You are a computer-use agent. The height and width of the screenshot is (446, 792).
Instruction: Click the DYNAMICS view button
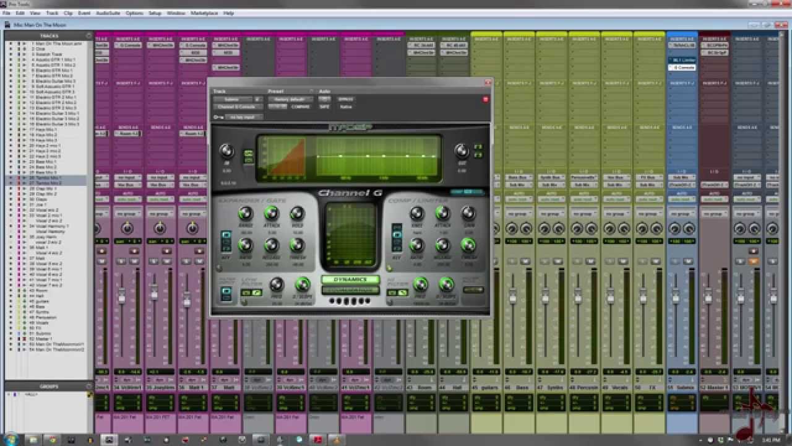350,280
